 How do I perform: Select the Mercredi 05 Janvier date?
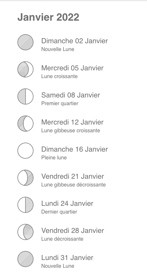pos(73,68)
